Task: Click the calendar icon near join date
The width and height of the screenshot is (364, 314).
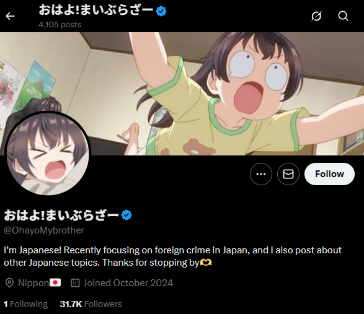Action: [75, 282]
